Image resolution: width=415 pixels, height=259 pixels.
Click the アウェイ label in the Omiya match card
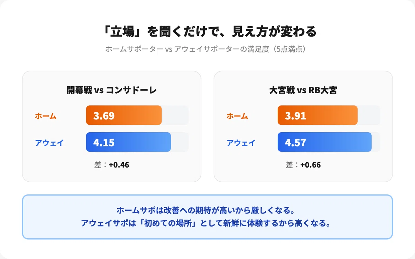[241, 142]
